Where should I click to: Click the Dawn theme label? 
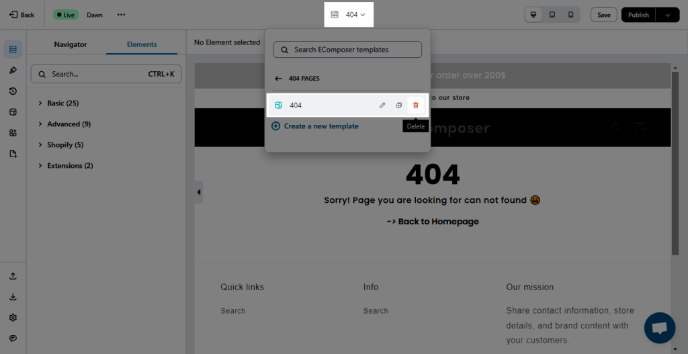click(95, 15)
